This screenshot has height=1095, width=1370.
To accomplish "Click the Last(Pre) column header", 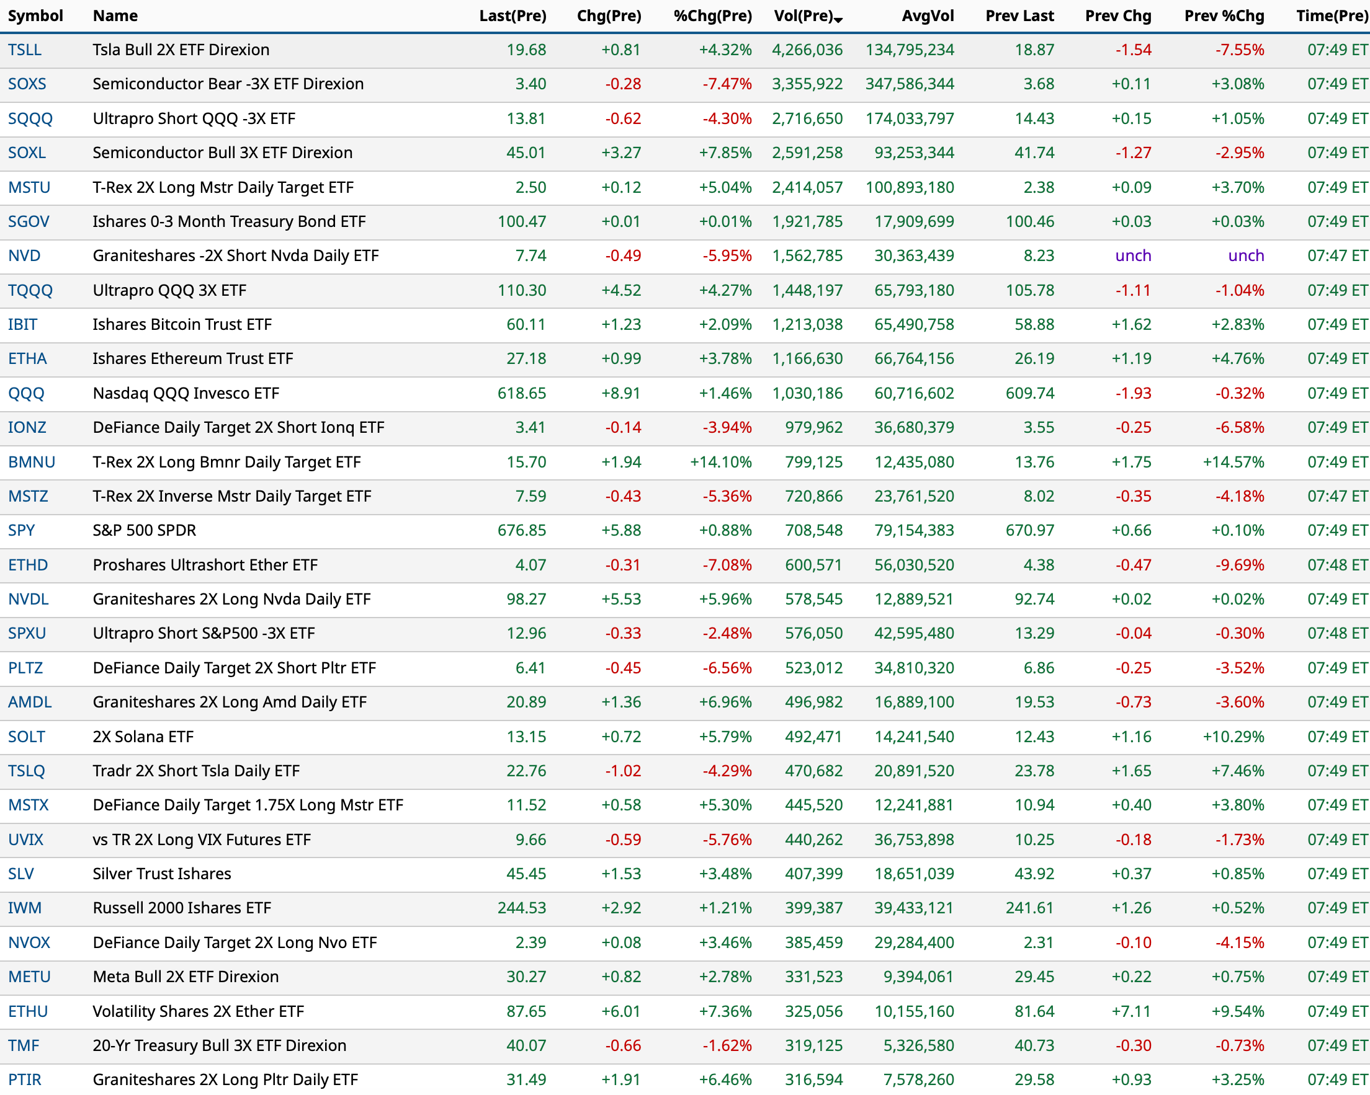I will (x=512, y=16).
